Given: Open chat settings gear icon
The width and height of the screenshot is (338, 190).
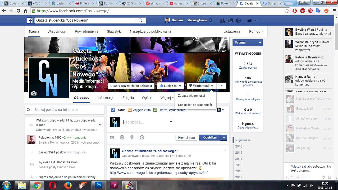Looking at the screenshot, I should (323, 177).
